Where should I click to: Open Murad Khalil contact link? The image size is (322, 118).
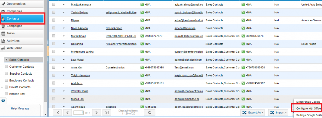point(78,36)
